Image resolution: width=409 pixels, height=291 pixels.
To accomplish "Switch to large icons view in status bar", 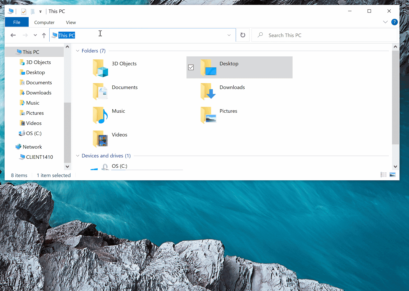I will click(x=392, y=175).
